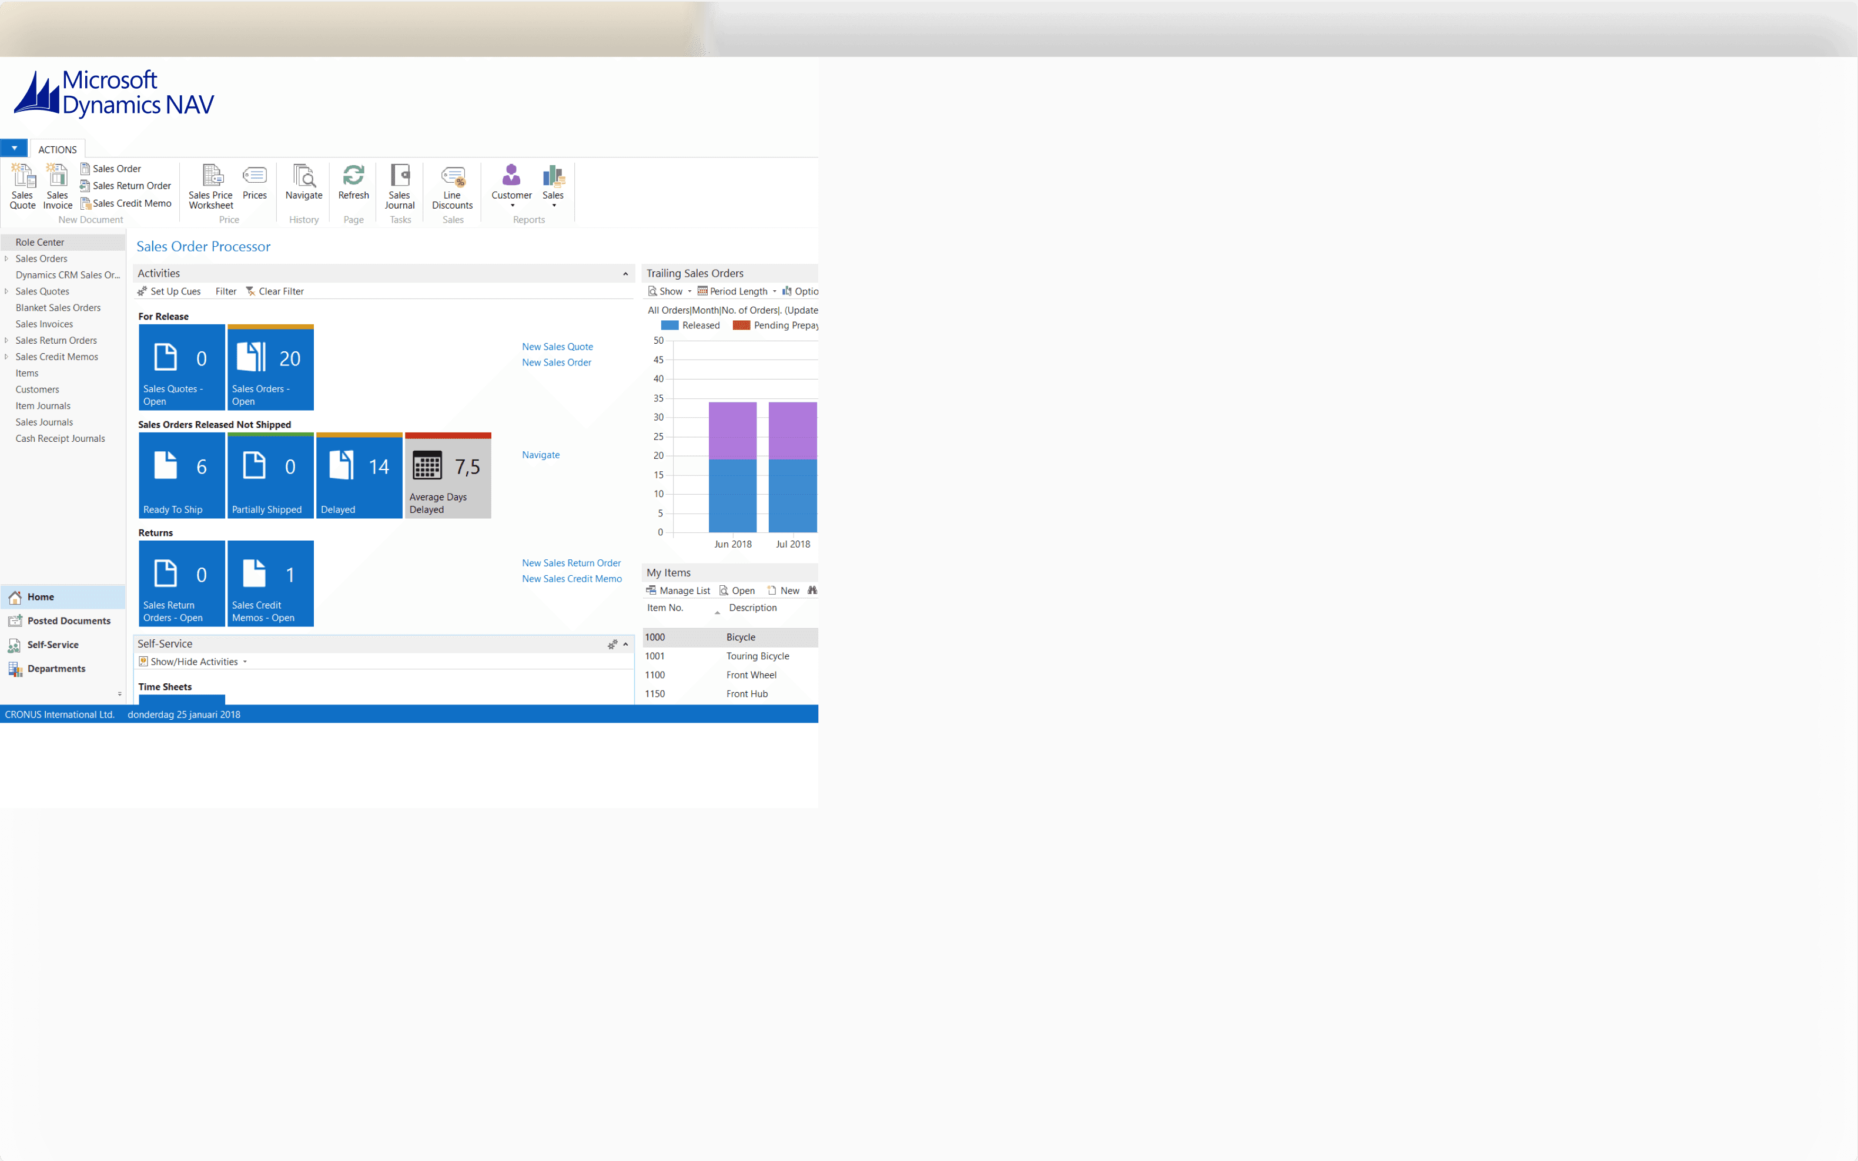Click Set Up Cues in Activities
The image size is (1858, 1161).
point(169,292)
